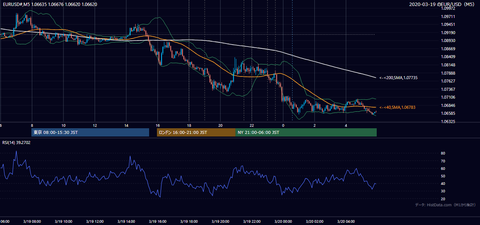Click price axis value 1.08148

(448, 65)
